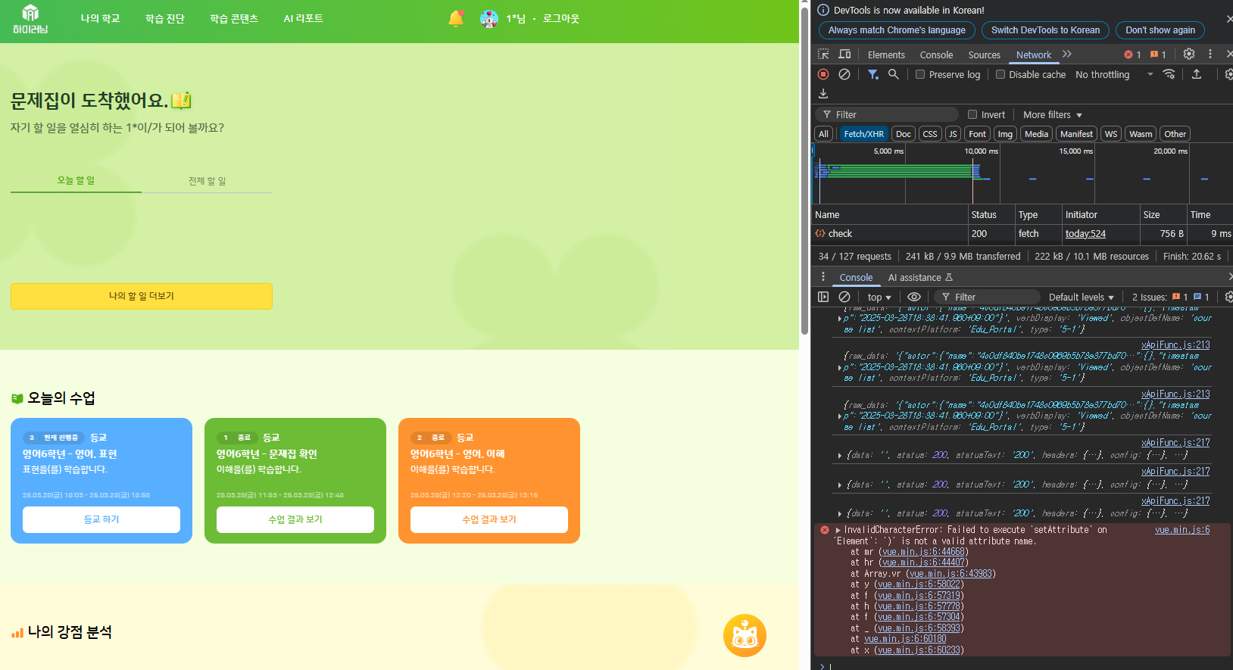Toggle the device toolbar icon

coord(844,55)
